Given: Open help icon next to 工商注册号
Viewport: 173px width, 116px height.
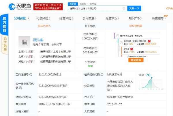Looking at the screenshot, I should (31, 74).
